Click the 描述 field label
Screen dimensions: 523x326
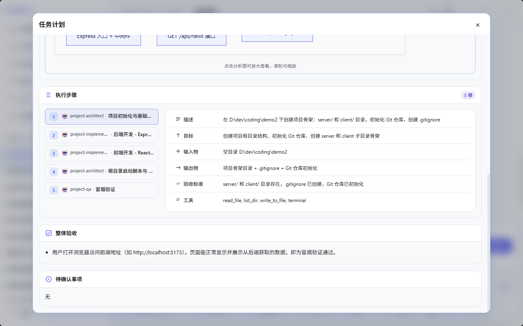tap(188, 120)
